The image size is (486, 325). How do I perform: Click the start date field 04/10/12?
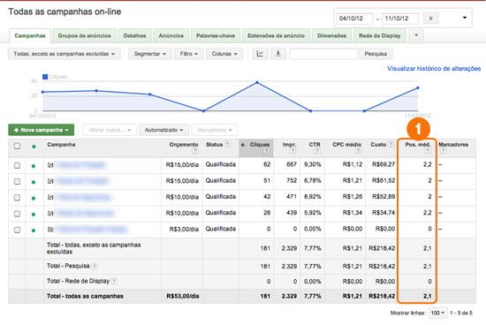click(x=354, y=19)
